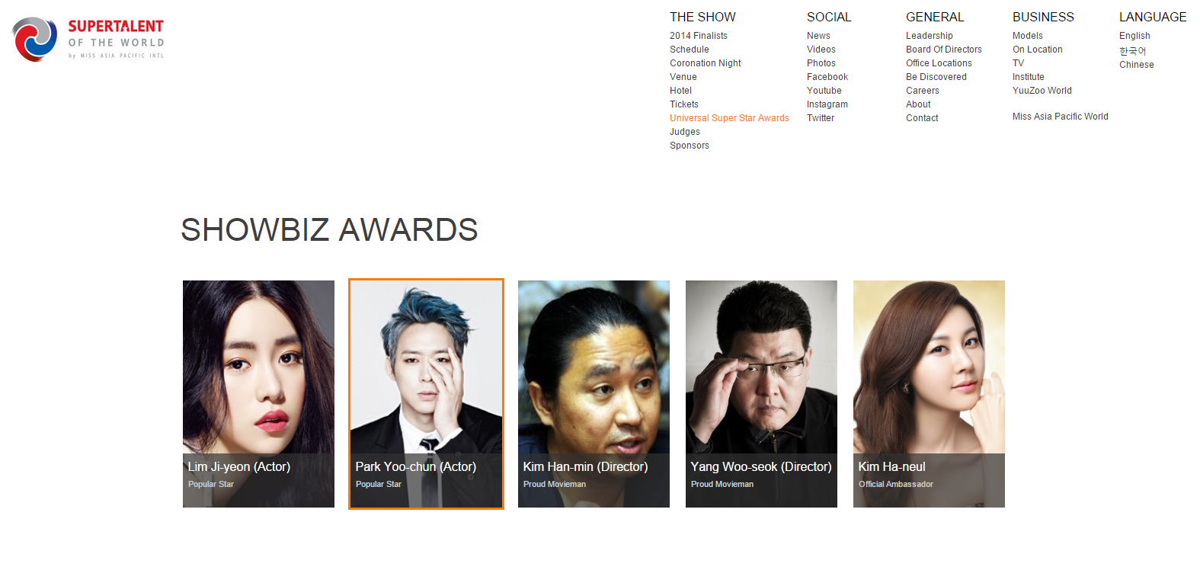This screenshot has height=583, width=1200.
Task: Select Park Yoo-chun award card
Action: (426, 394)
